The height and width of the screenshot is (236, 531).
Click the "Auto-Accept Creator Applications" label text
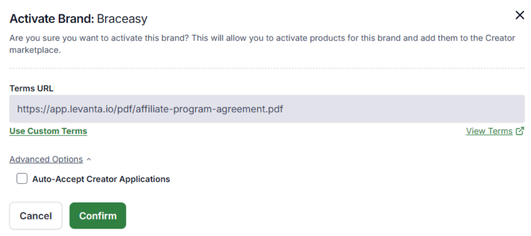click(101, 179)
